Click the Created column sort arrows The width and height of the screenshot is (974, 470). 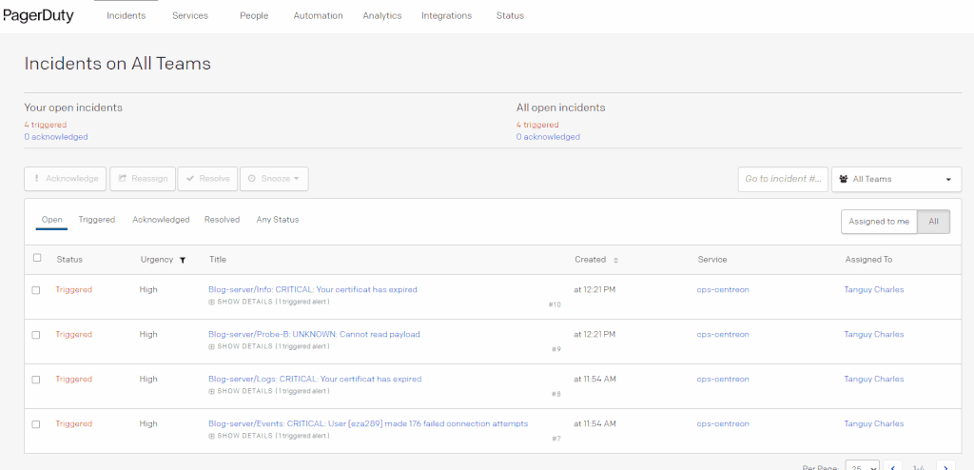point(615,261)
